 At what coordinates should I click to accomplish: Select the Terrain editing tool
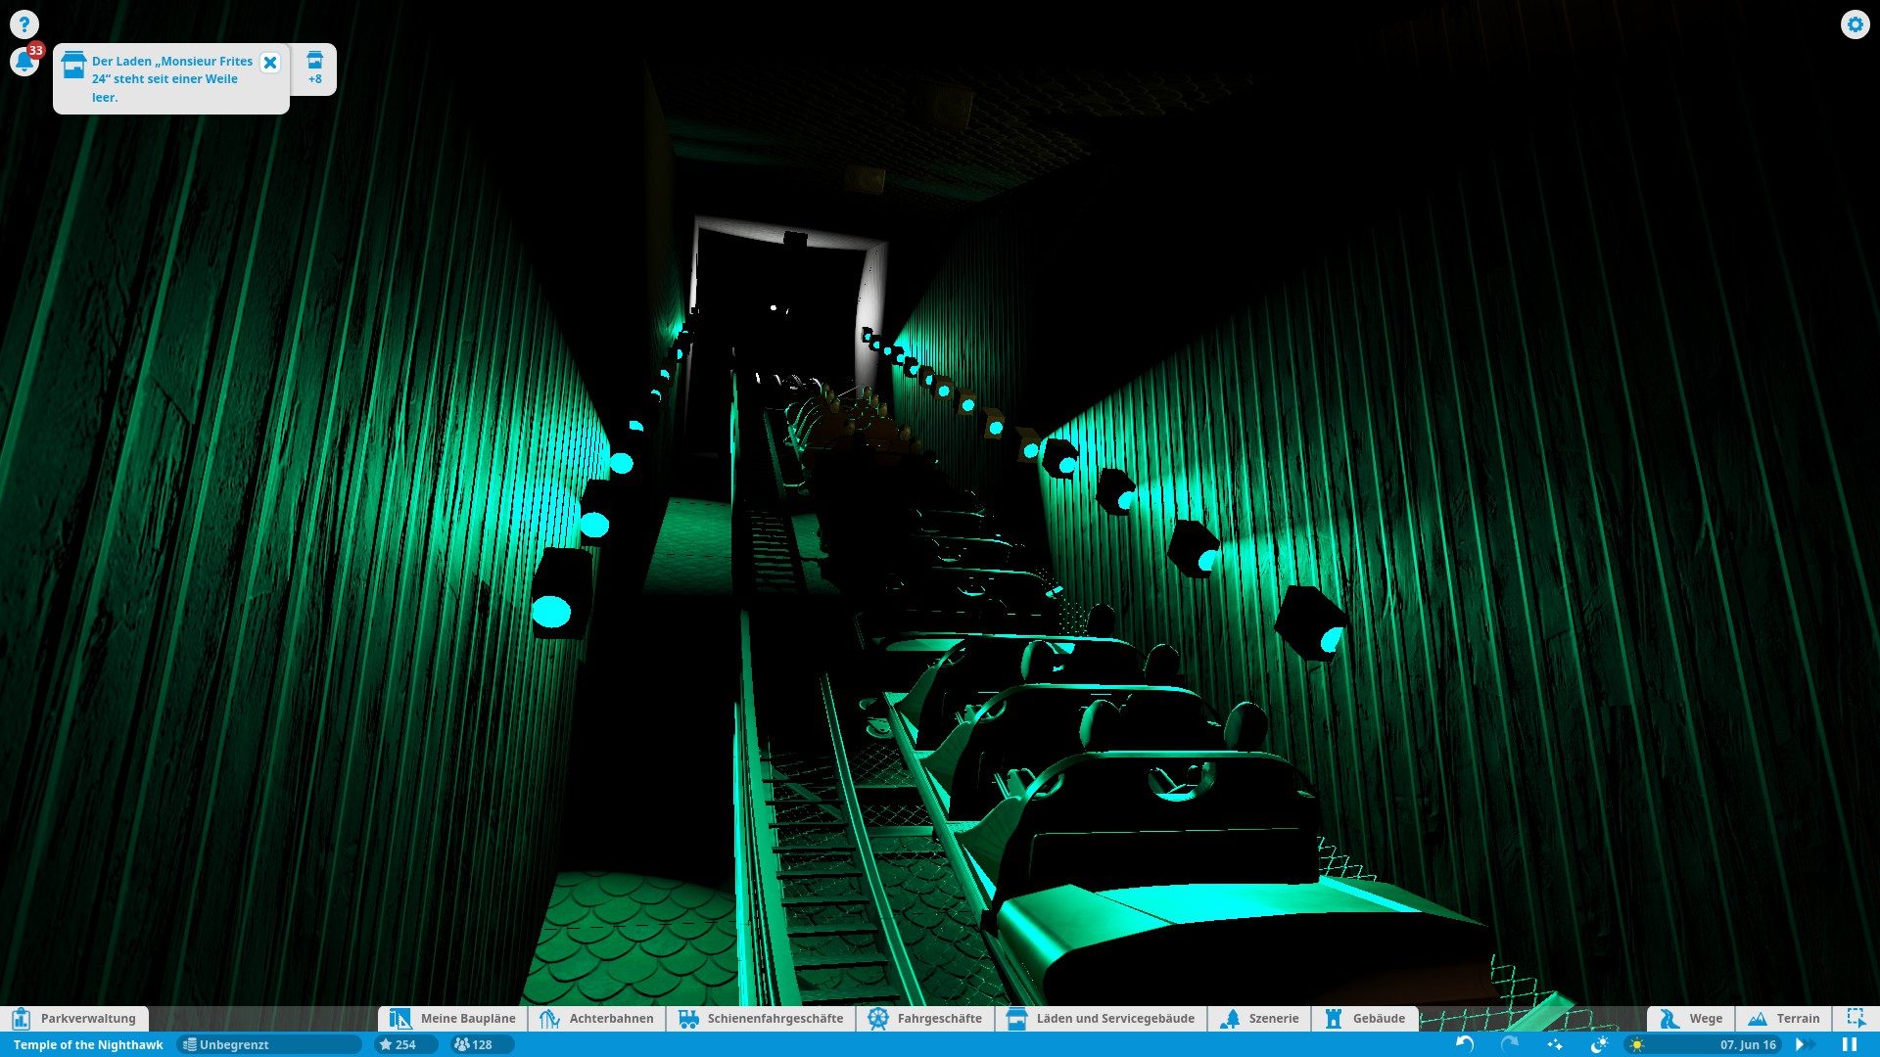1783,1018
